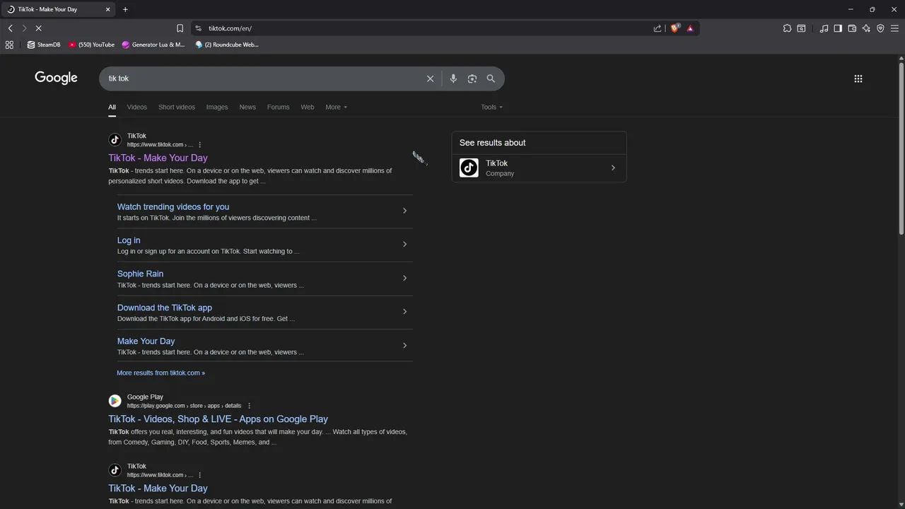Go back to the previous page
Screen dimensions: 905x509
click(10, 28)
